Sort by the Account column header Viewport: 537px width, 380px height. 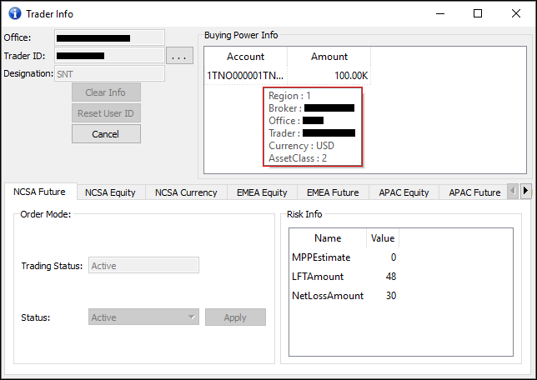pos(245,57)
